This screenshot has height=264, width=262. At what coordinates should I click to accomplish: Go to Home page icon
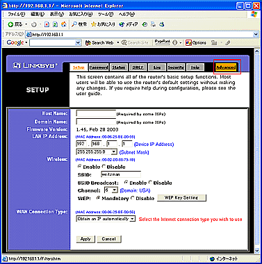(64, 24)
